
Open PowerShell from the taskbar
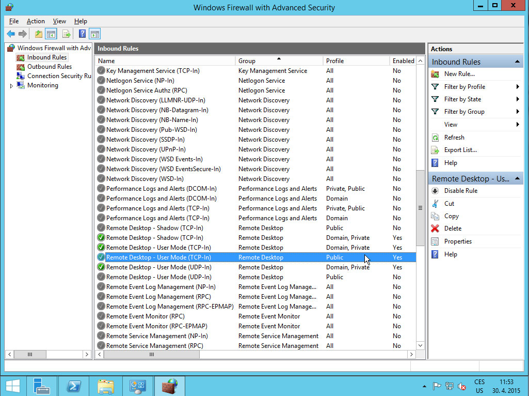(x=74, y=386)
